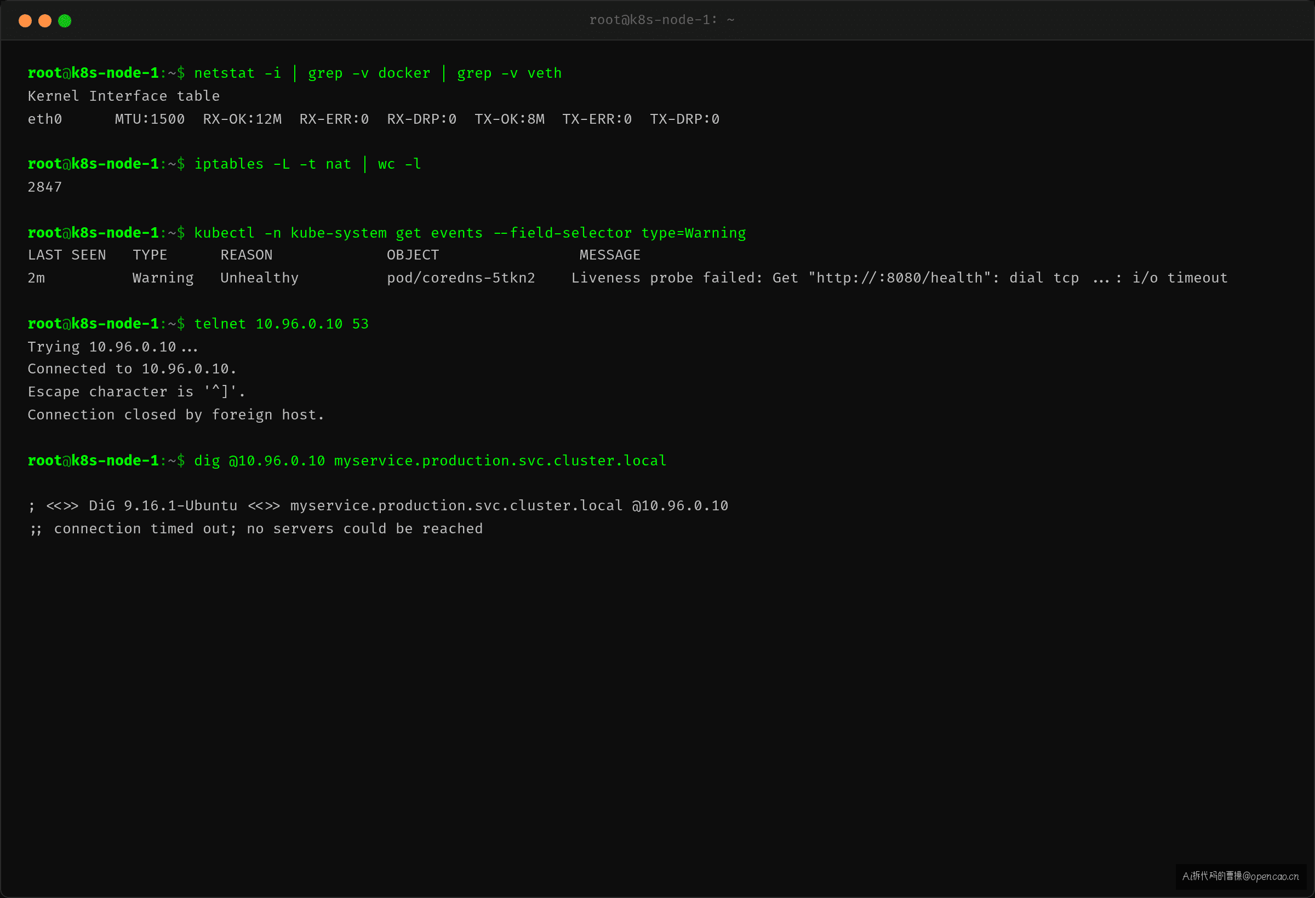Click the RX-ERR:0 value
Screen dimensions: 1315x898
(x=334, y=119)
